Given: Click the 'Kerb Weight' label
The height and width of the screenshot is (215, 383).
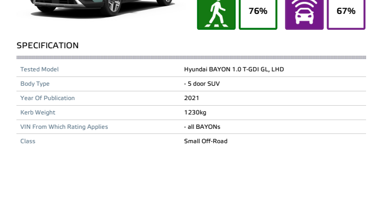Looking at the screenshot, I should pyautogui.click(x=38, y=112).
